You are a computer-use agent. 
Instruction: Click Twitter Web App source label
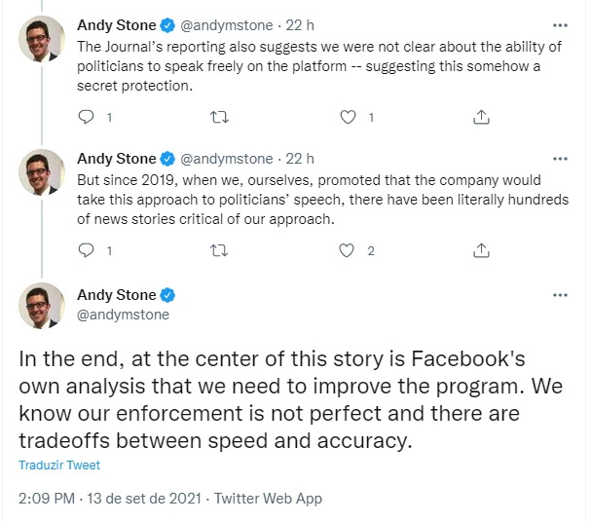point(268,499)
